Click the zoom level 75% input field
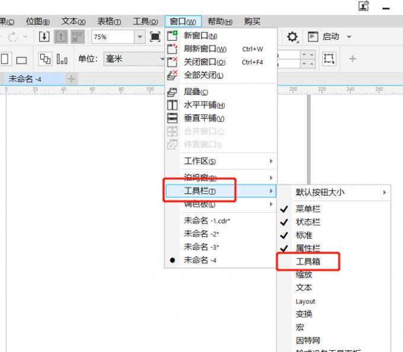The height and width of the screenshot is (352, 403). pos(113,37)
